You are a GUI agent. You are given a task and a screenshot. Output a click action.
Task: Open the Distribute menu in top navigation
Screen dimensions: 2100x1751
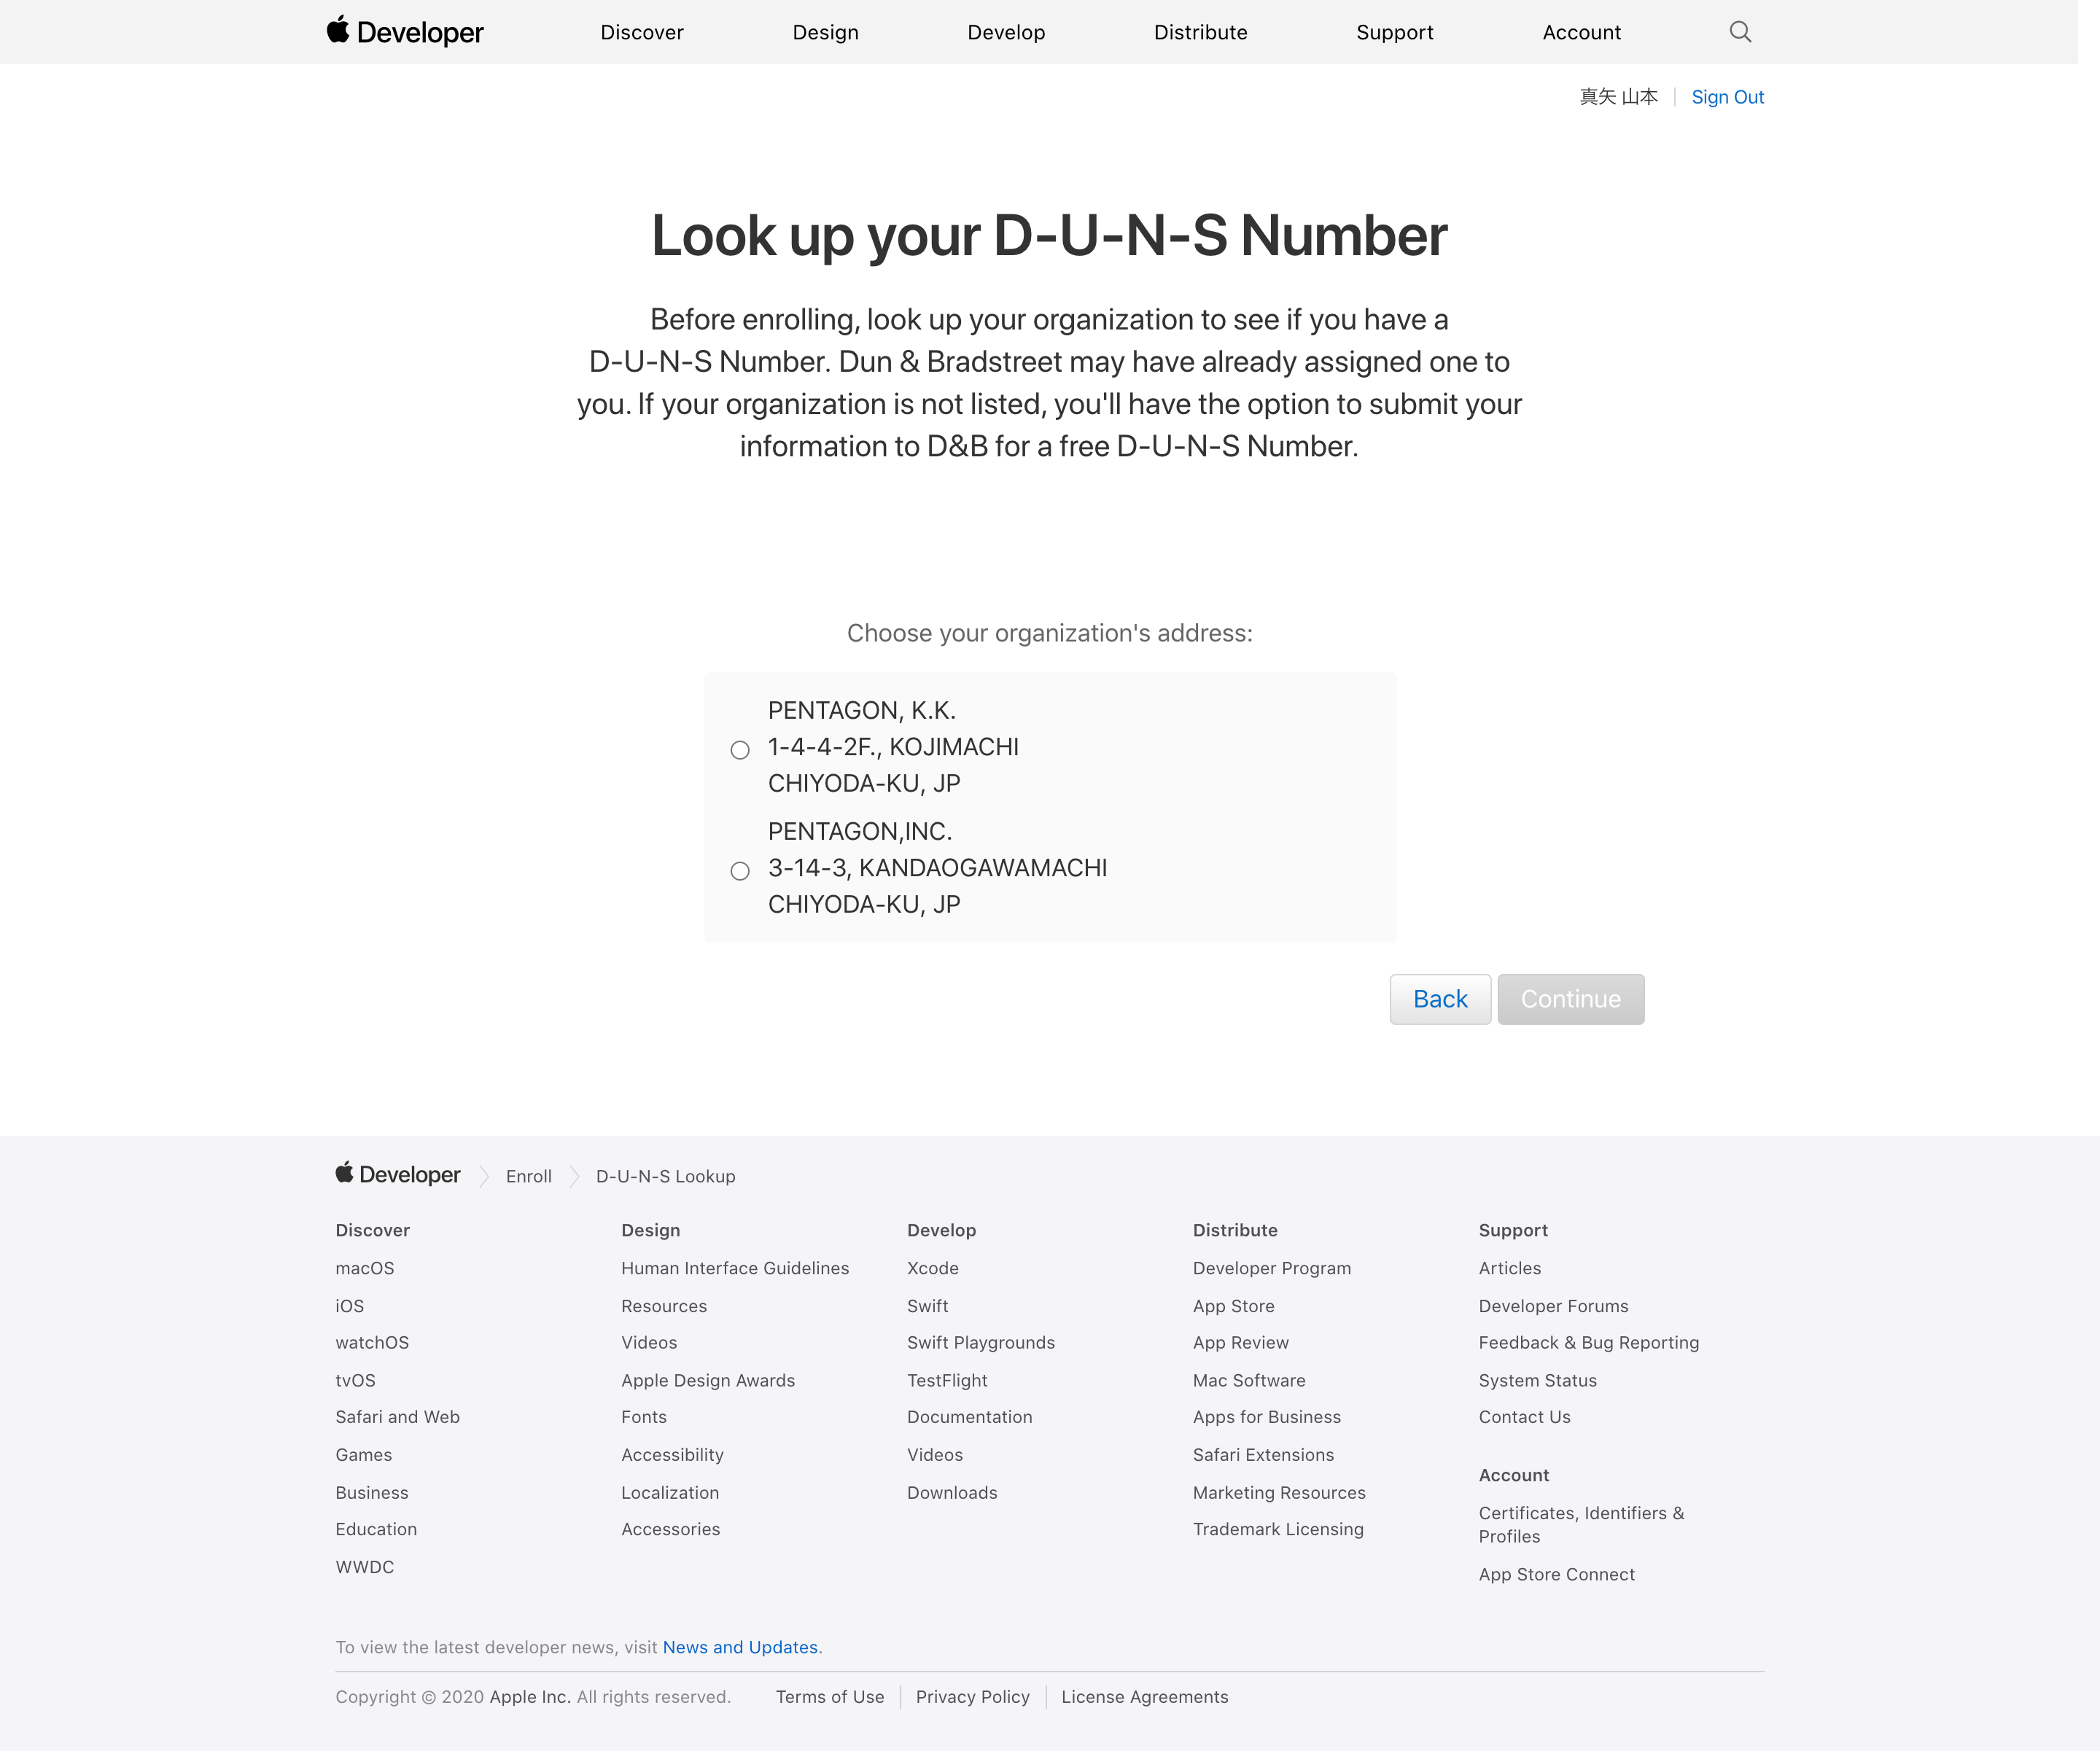(x=1201, y=32)
